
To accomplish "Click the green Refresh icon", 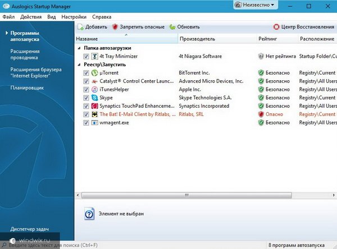I will click(x=172, y=27).
